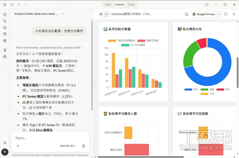Click the horizontal scrollbar of the preview
This screenshot has height=158, width=239.
(x=140, y=157)
